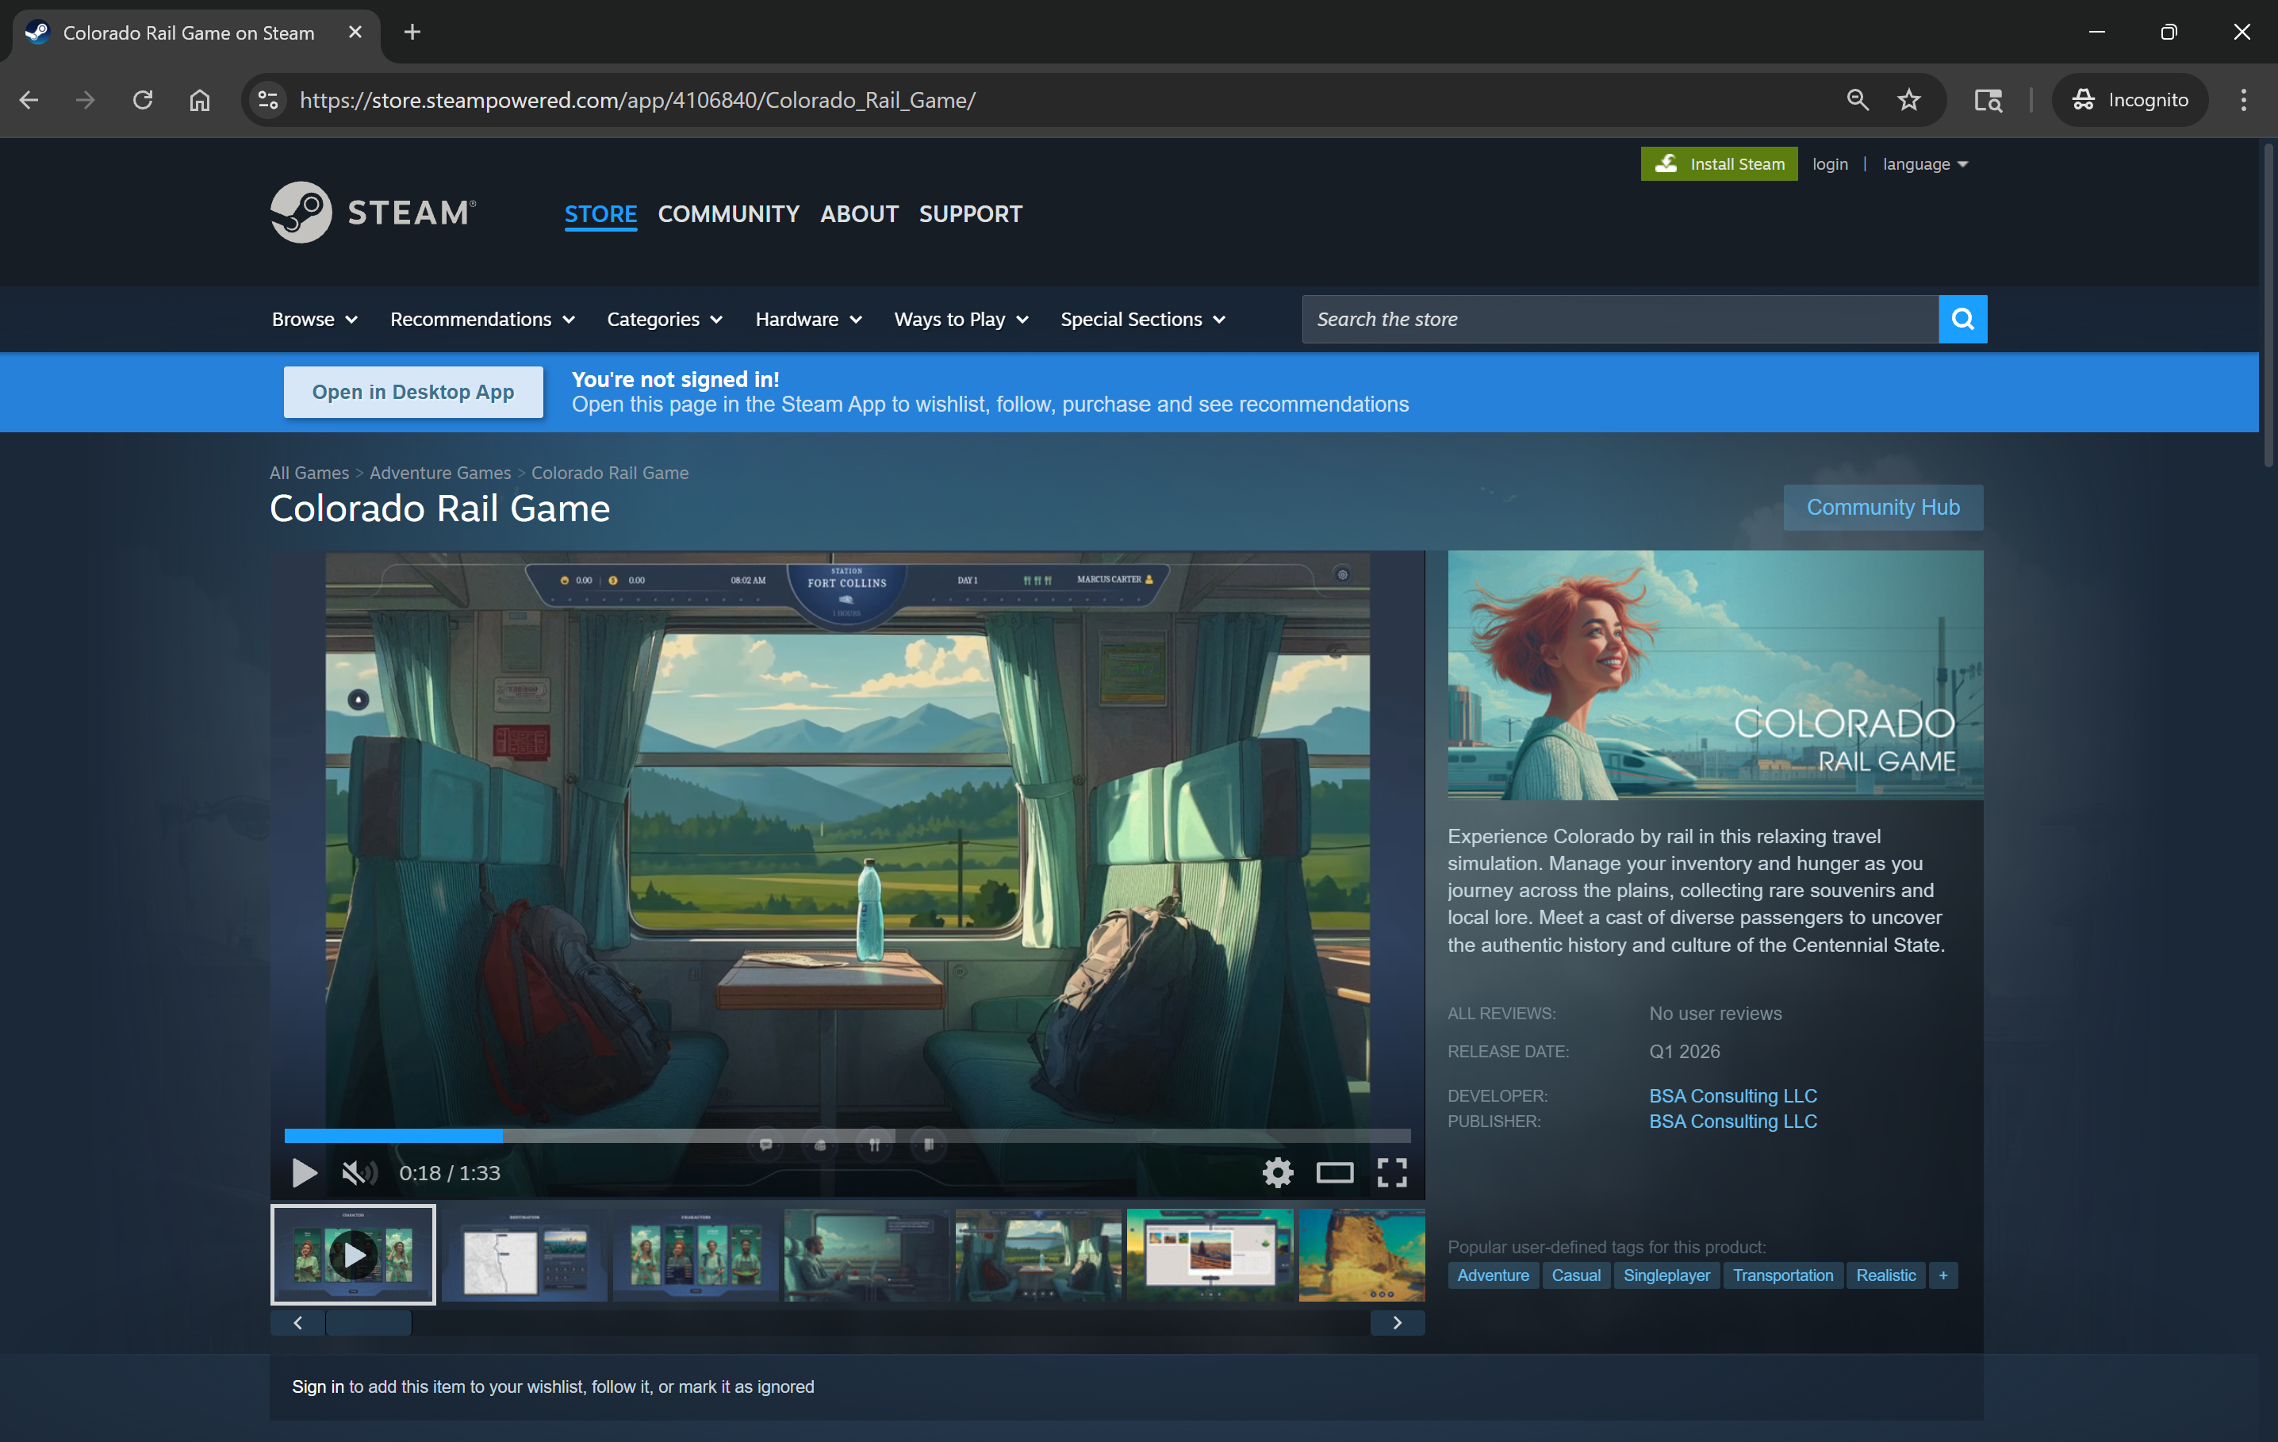
Task: Bookmark this page with the star icon
Action: [1909, 99]
